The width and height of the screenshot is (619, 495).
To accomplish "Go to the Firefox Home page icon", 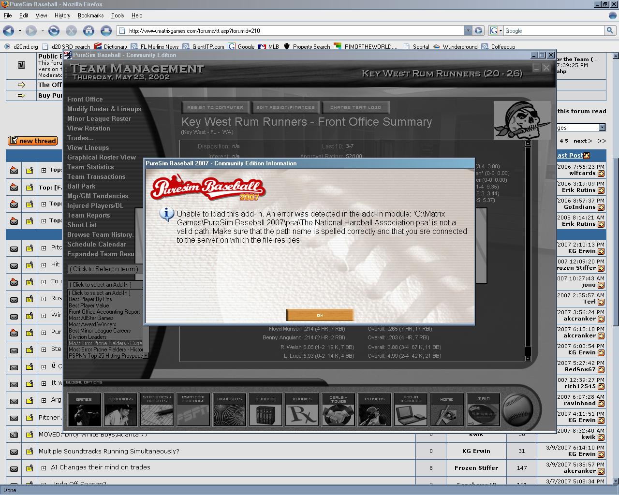I will click(x=88, y=31).
